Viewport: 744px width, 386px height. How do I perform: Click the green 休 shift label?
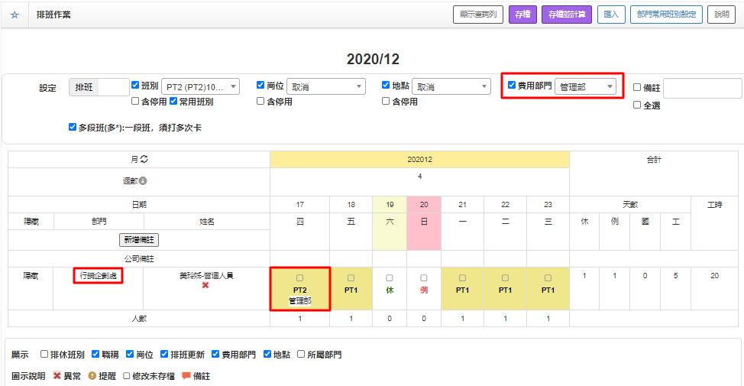[x=390, y=290]
